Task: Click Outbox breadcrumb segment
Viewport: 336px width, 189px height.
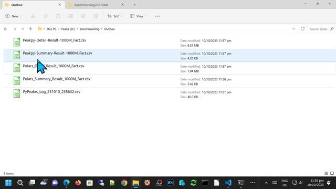Action: click(109, 29)
